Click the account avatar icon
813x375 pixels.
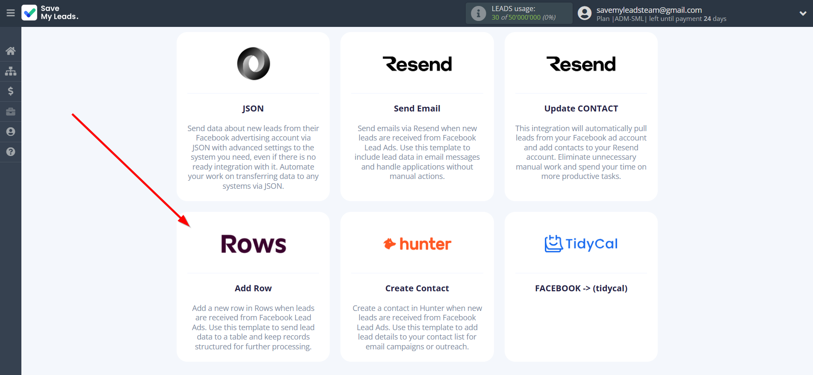(584, 13)
